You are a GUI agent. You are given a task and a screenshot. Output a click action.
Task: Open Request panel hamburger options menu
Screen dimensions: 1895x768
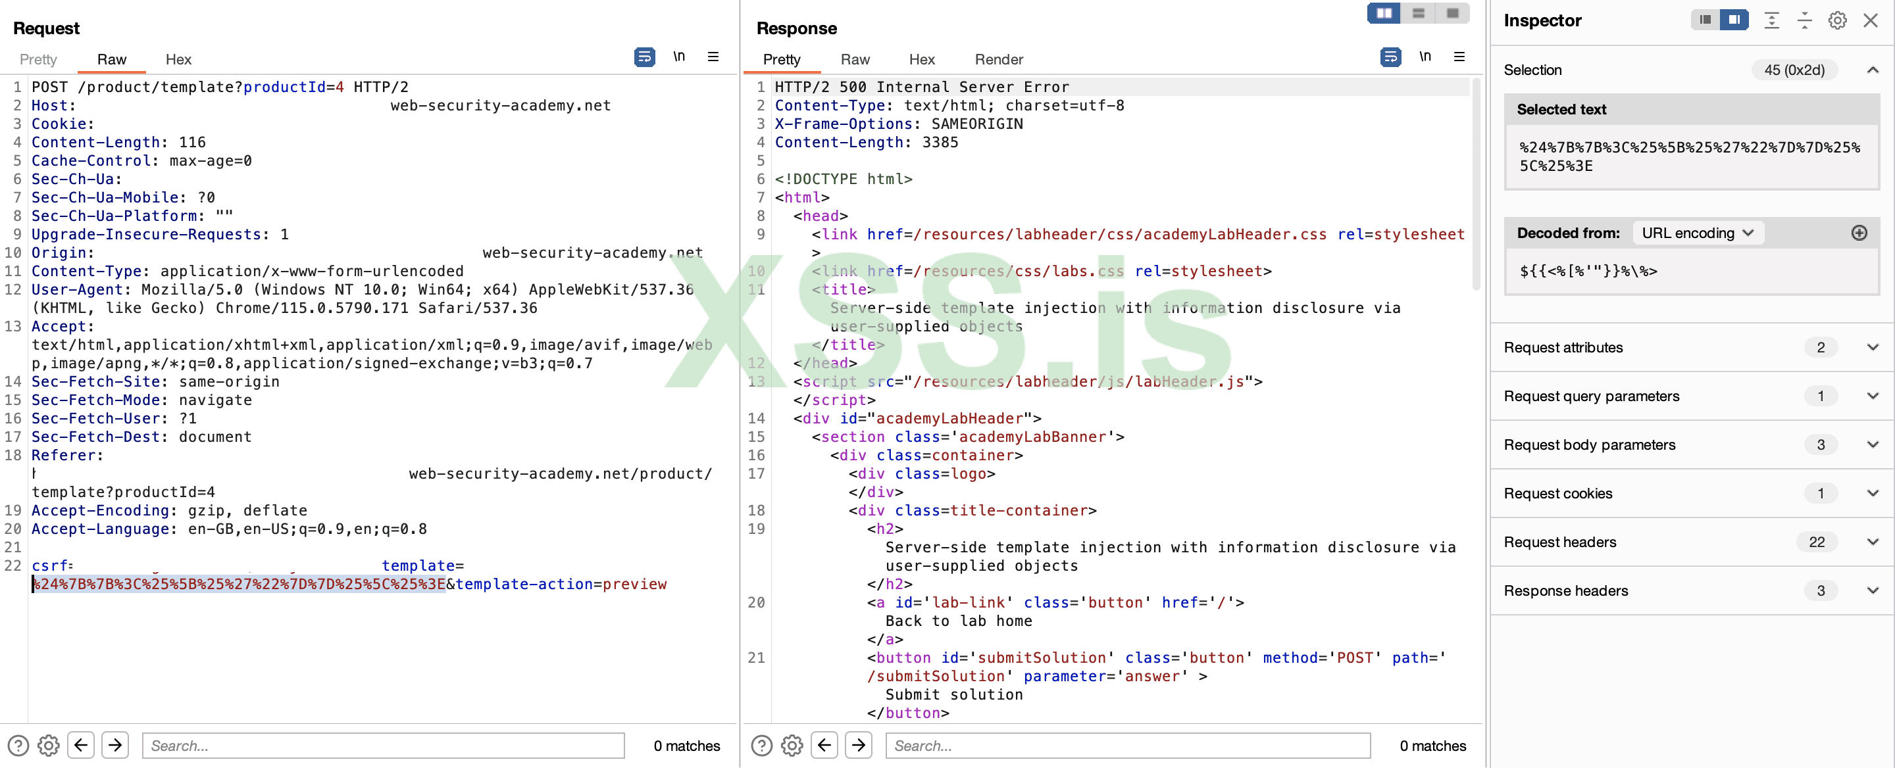tap(712, 57)
